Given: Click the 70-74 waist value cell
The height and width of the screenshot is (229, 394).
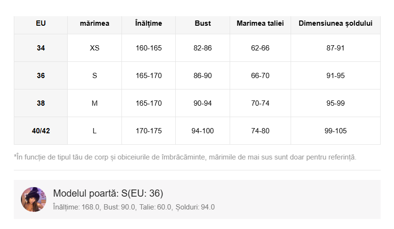Looking at the screenshot, I should pyautogui.click(x=260, y=103).
